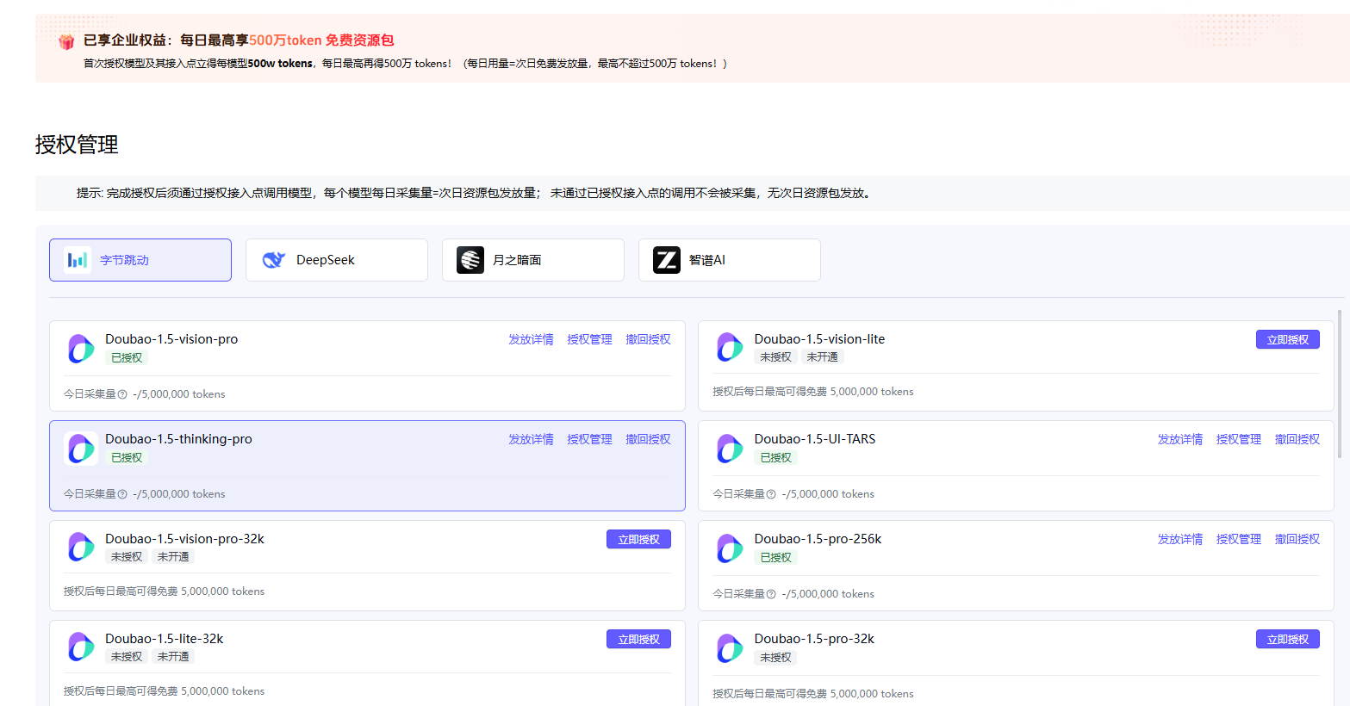
Task: Click help icon beside Doubao-1.5-vision-pro 今日采集量
Action: pyautogui.click(x=122, y=394)
